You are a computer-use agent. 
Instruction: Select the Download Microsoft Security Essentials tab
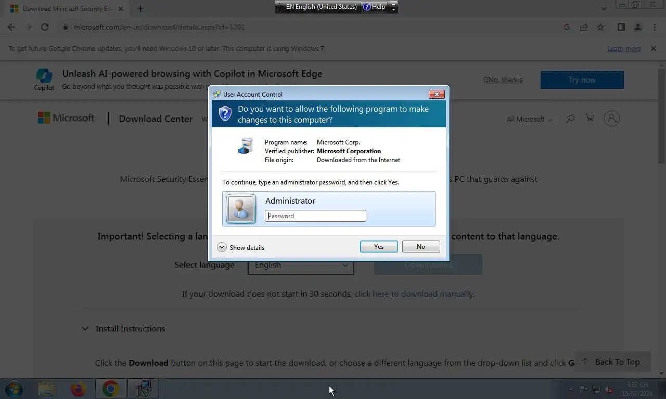coord(67,9)
